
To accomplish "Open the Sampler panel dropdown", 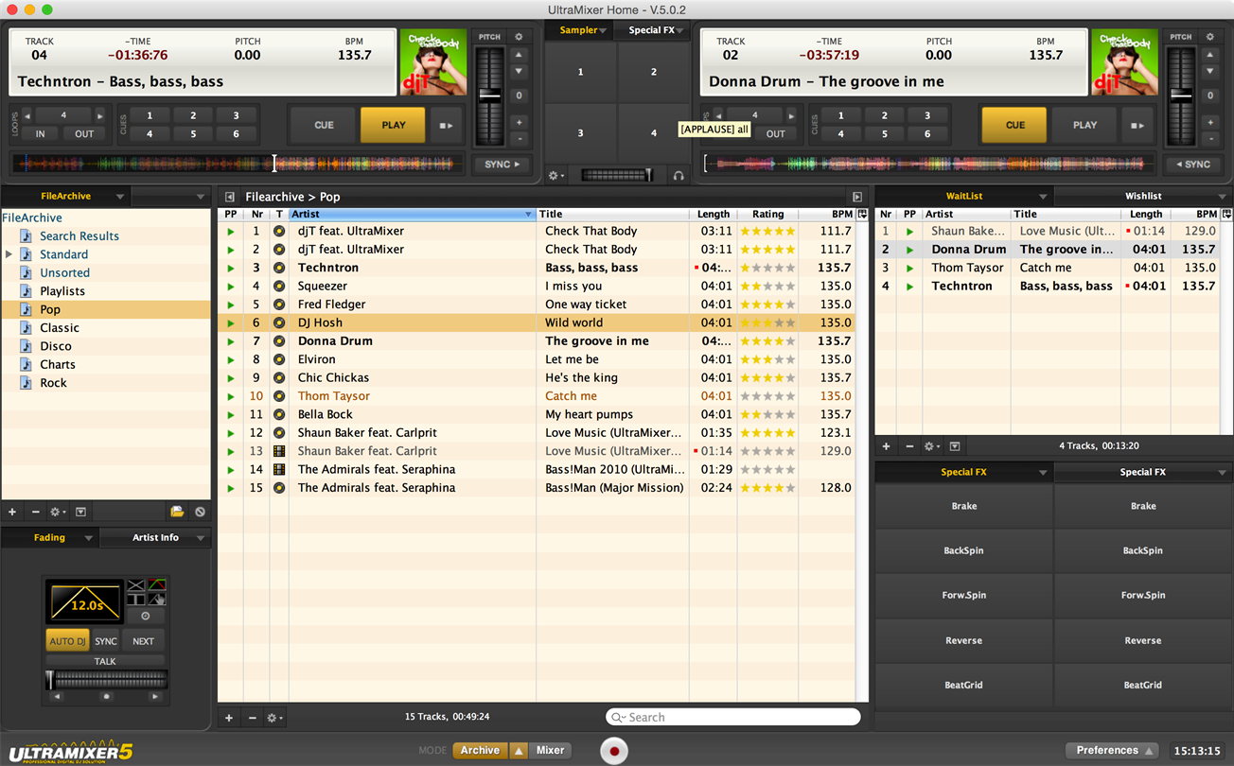I will [x=602, y=30].
